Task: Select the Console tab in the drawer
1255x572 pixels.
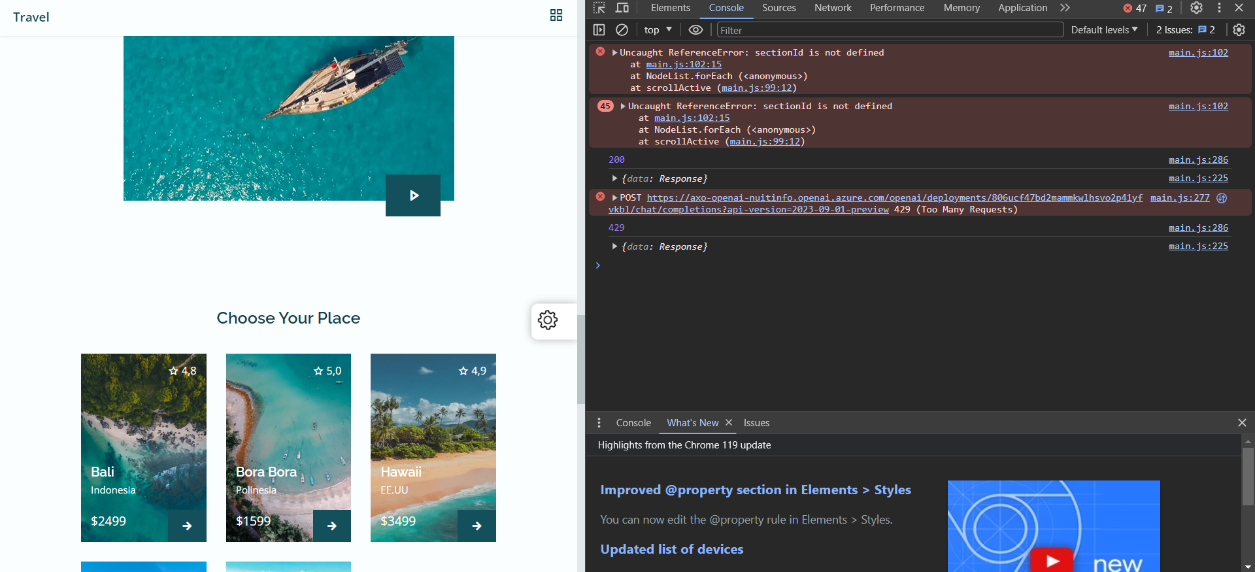Action: (633, 423)
